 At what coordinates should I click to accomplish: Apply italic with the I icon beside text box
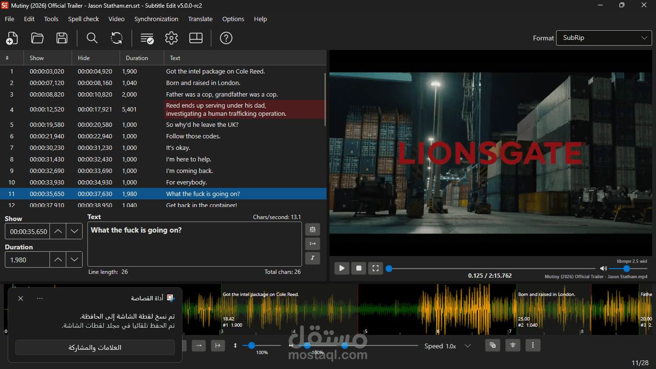point(313,258)
